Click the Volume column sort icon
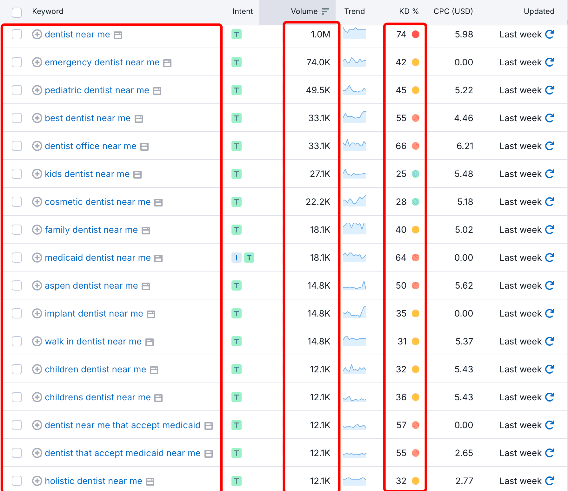This screenshot has width=568, height=491. tap(325, 11)
